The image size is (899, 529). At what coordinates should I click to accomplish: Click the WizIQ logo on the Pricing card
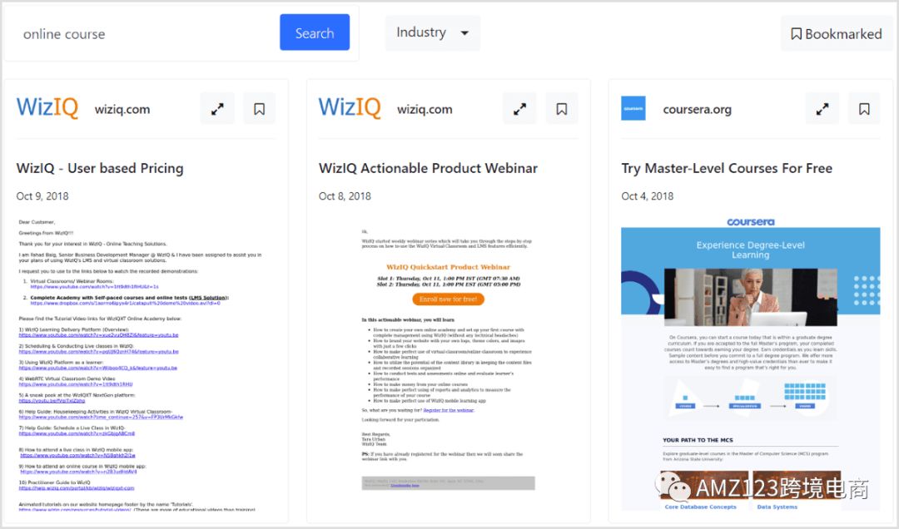tap(47, 108)
